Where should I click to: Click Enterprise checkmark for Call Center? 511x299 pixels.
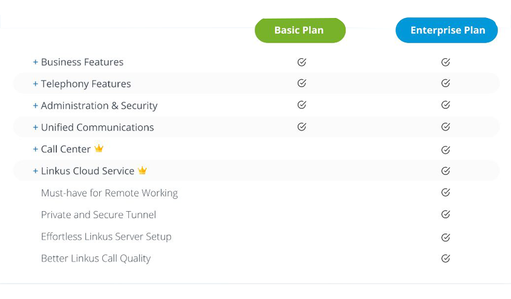tap(445, 149)
